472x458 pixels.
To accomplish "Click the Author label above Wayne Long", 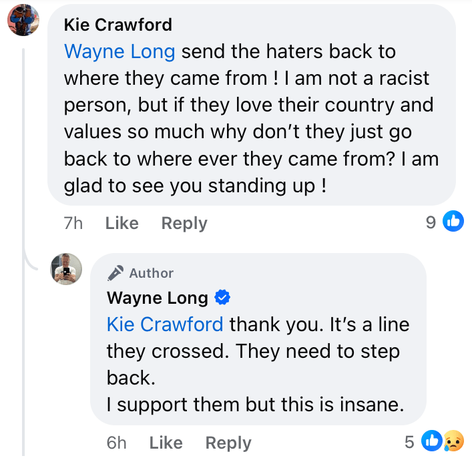I will pyautogui.click(x=151, y=273).
